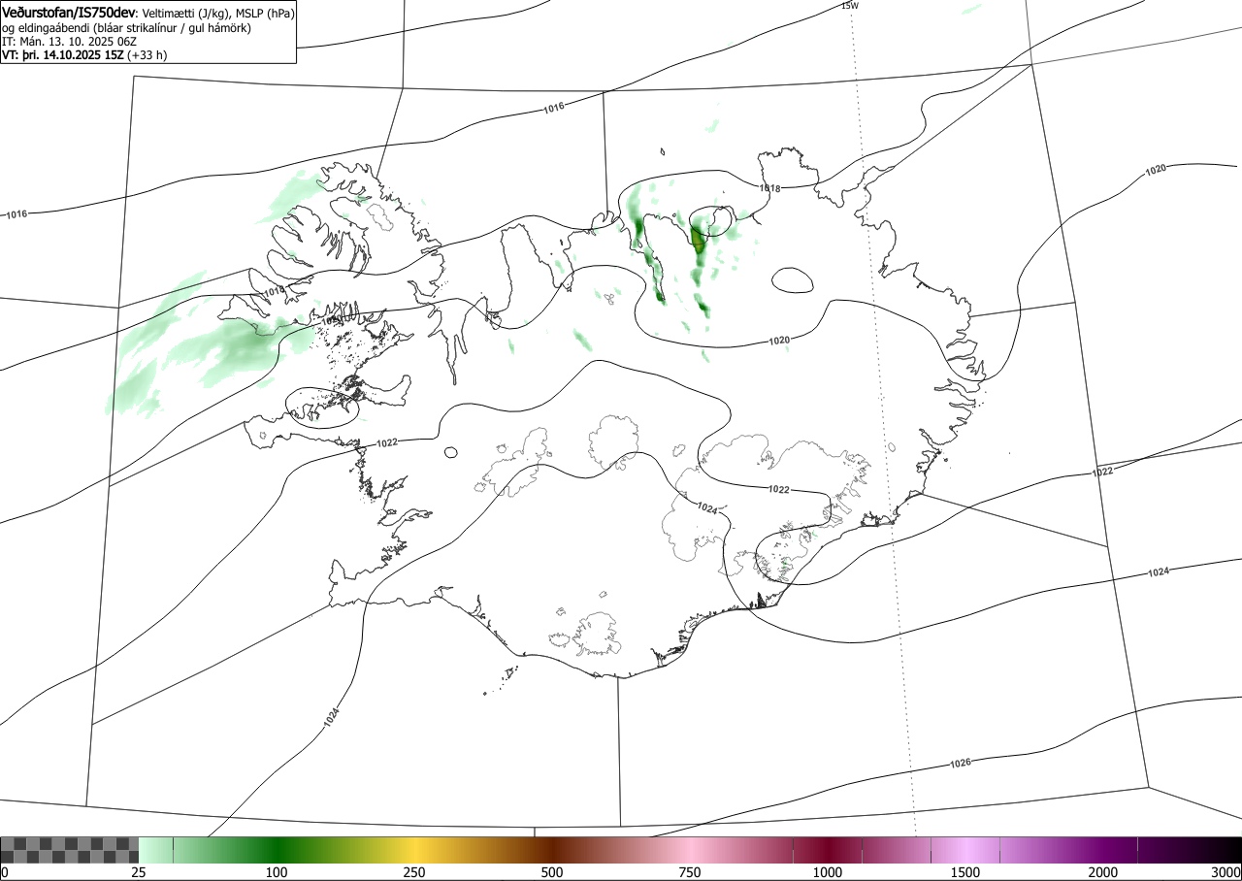Click the 'VT: þri. 14.10.2025 15Z' valid time
Viewport: 1242px width, 881px height.
(62, 55)
